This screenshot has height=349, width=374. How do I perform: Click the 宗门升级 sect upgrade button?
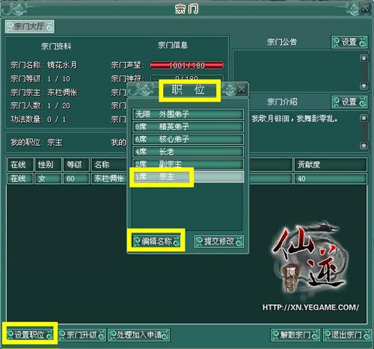tap(82, 335)
